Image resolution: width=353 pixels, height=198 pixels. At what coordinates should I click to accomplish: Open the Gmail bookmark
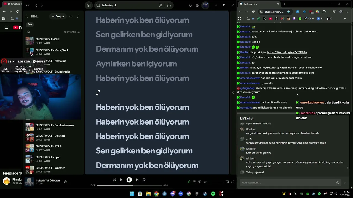click(x=282, y=18)
